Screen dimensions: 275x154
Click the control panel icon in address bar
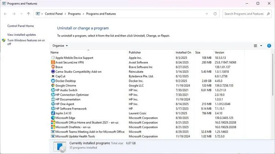click(38, 14)
